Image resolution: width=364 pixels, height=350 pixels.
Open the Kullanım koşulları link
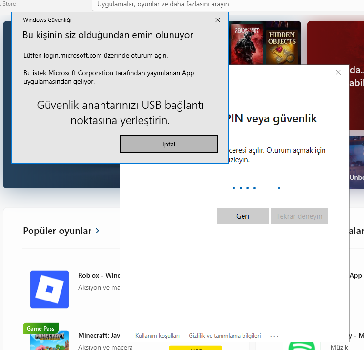[157, 336]
